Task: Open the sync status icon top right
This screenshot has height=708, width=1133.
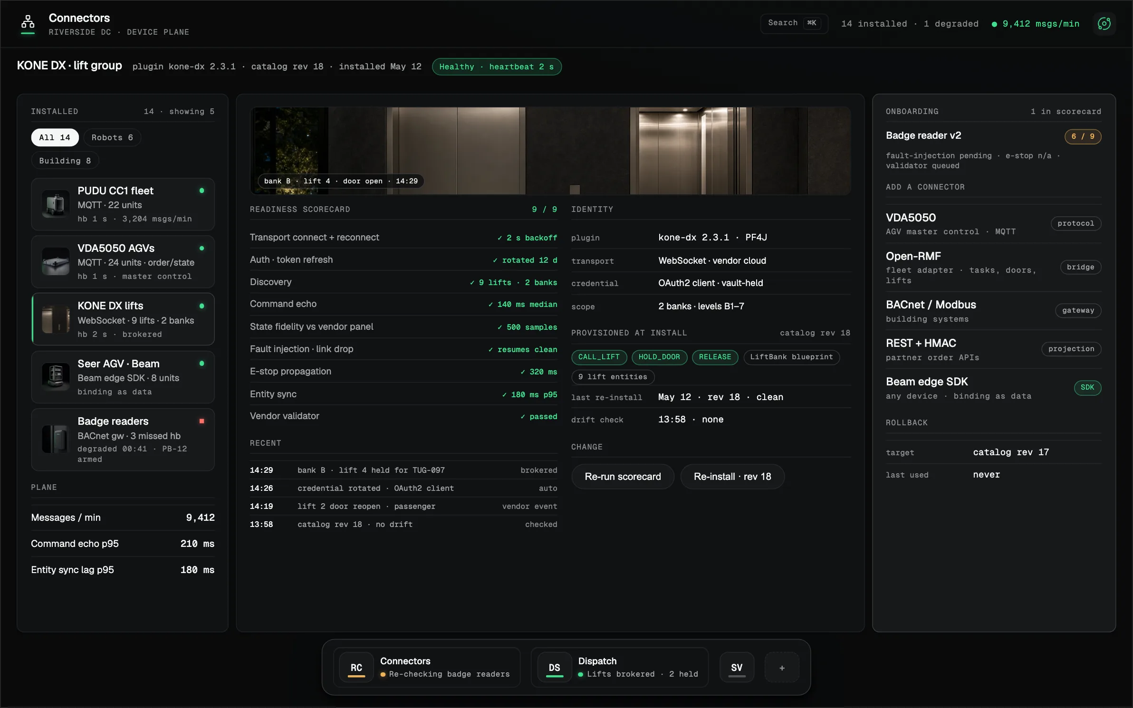Action: [1104, 23]
